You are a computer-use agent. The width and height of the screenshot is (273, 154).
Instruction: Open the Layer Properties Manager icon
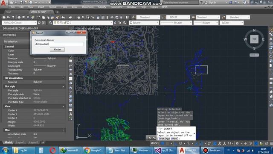point(50,23)
